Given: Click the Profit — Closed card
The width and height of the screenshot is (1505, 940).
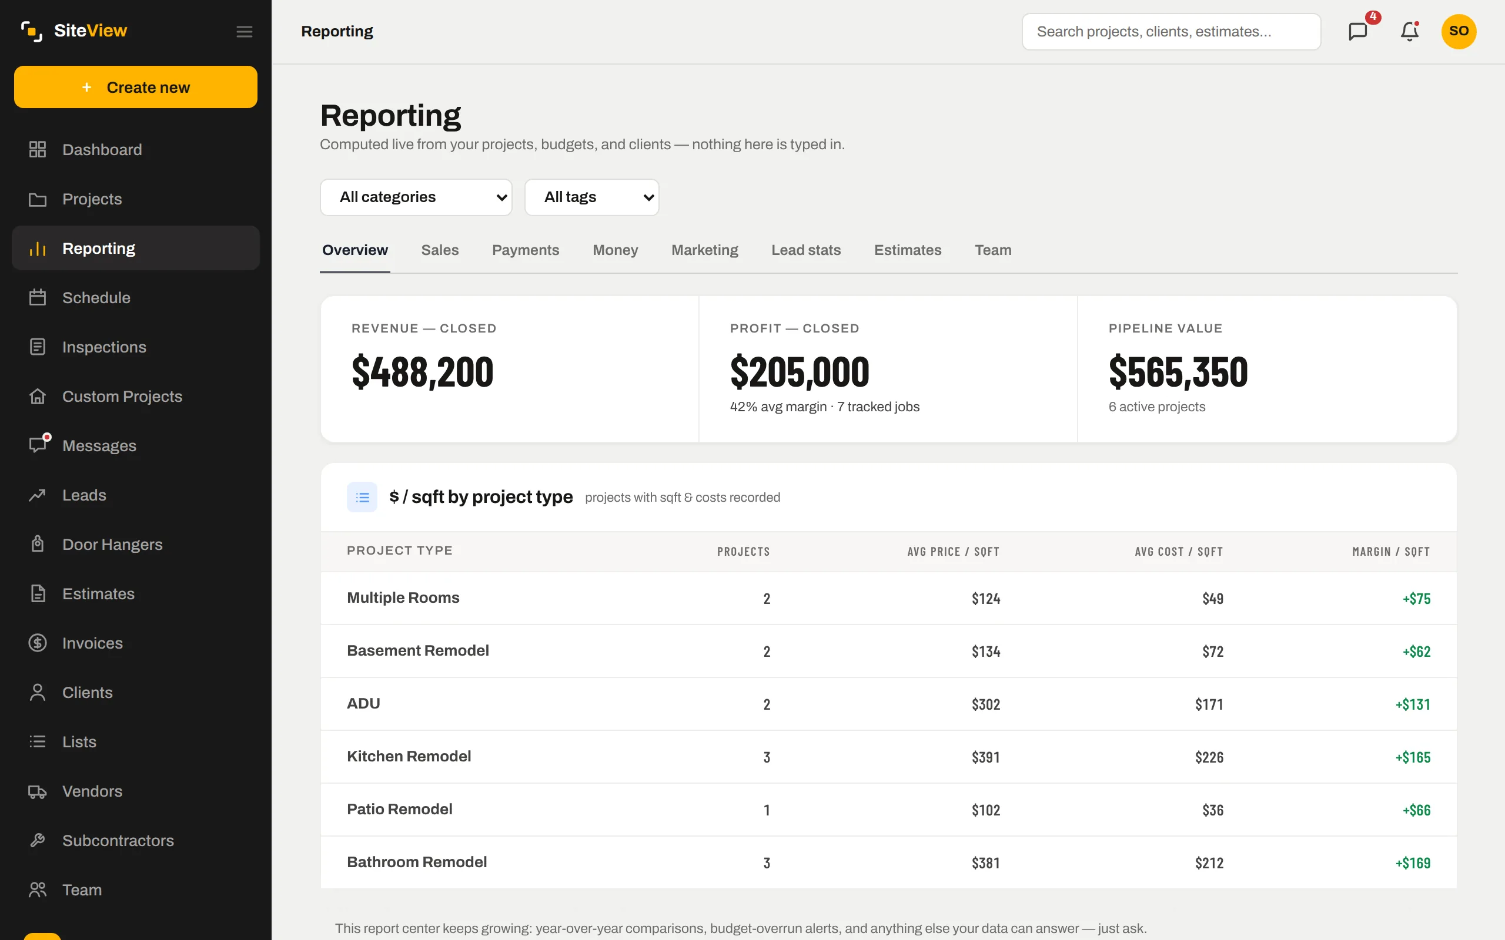Looking at the screenshot, I should click(x=888, y=370).
